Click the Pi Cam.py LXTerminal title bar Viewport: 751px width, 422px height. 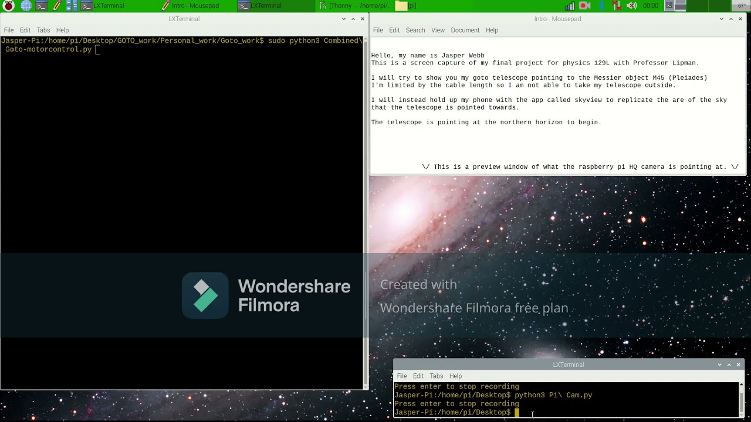click(568, 365)
